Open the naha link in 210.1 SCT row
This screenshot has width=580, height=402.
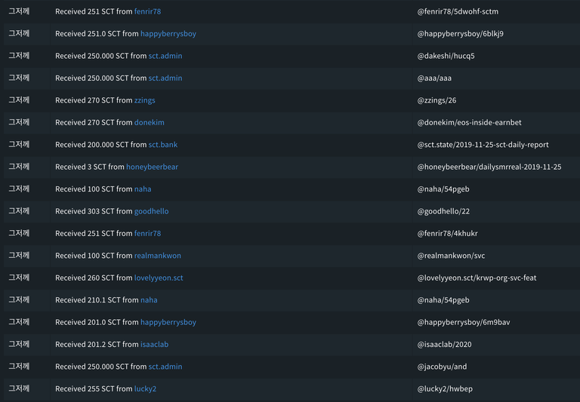pos(149,300)
